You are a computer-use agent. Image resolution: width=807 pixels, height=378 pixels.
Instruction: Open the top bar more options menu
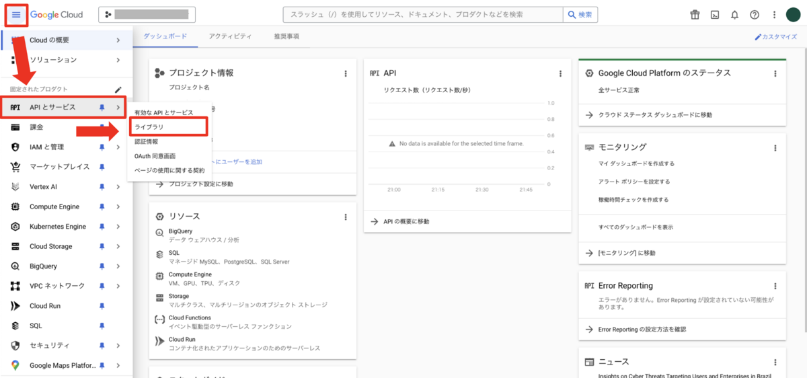point(773,14)
